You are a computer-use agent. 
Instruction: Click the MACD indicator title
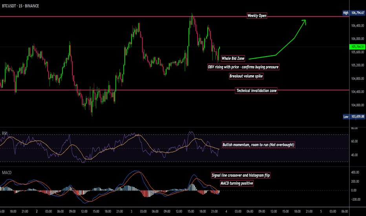(x=7, y=172)
